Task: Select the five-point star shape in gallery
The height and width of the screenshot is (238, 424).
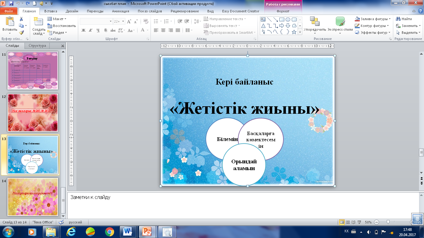Action: 294,32
